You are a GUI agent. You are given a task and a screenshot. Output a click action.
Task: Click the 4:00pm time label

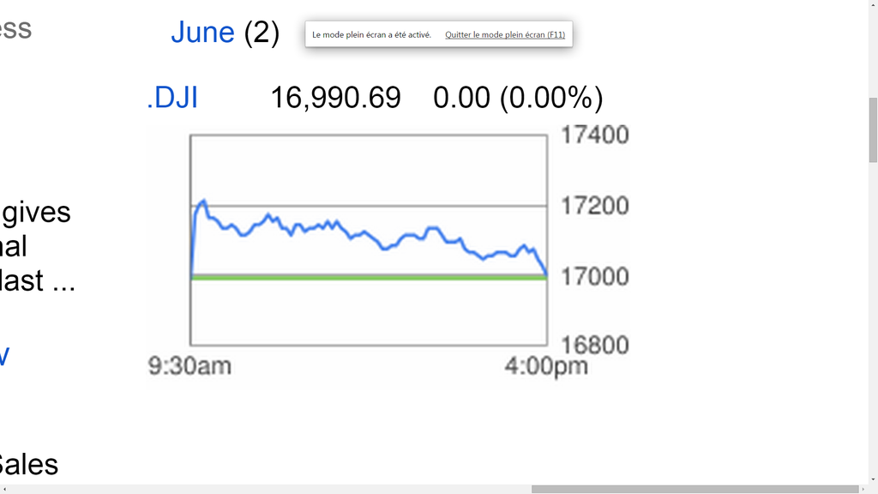click(546, 367)
